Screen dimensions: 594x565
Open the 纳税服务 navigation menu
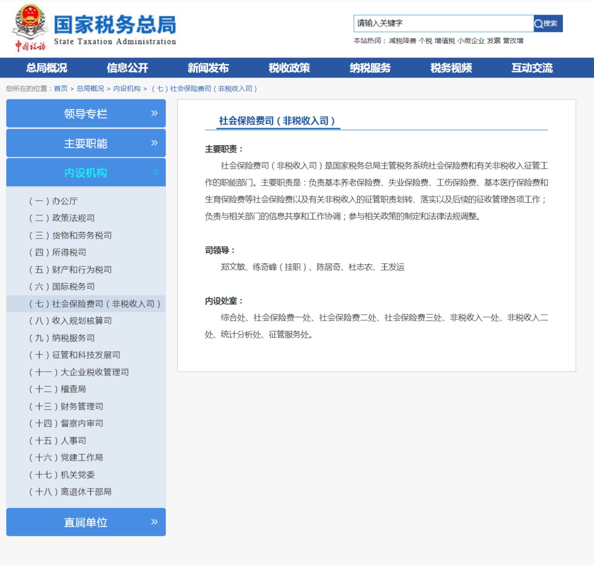pos(370,67)
